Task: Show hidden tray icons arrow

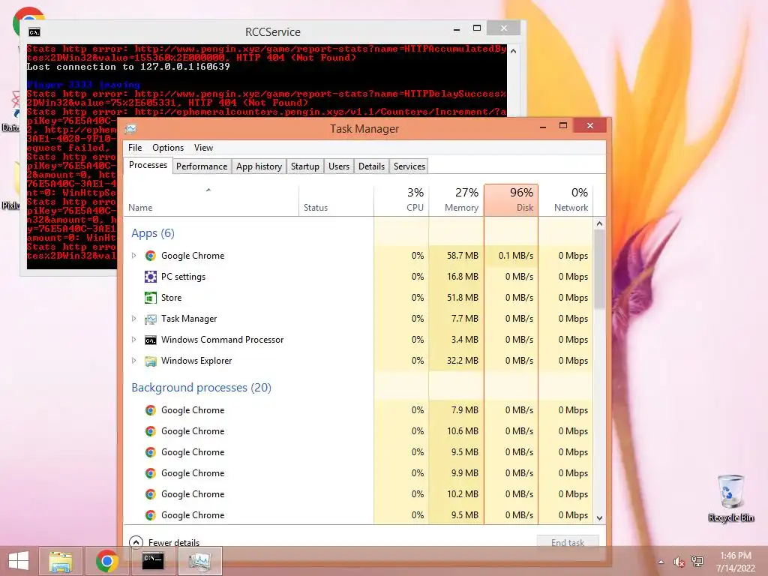Action: (x=661, y=562)
